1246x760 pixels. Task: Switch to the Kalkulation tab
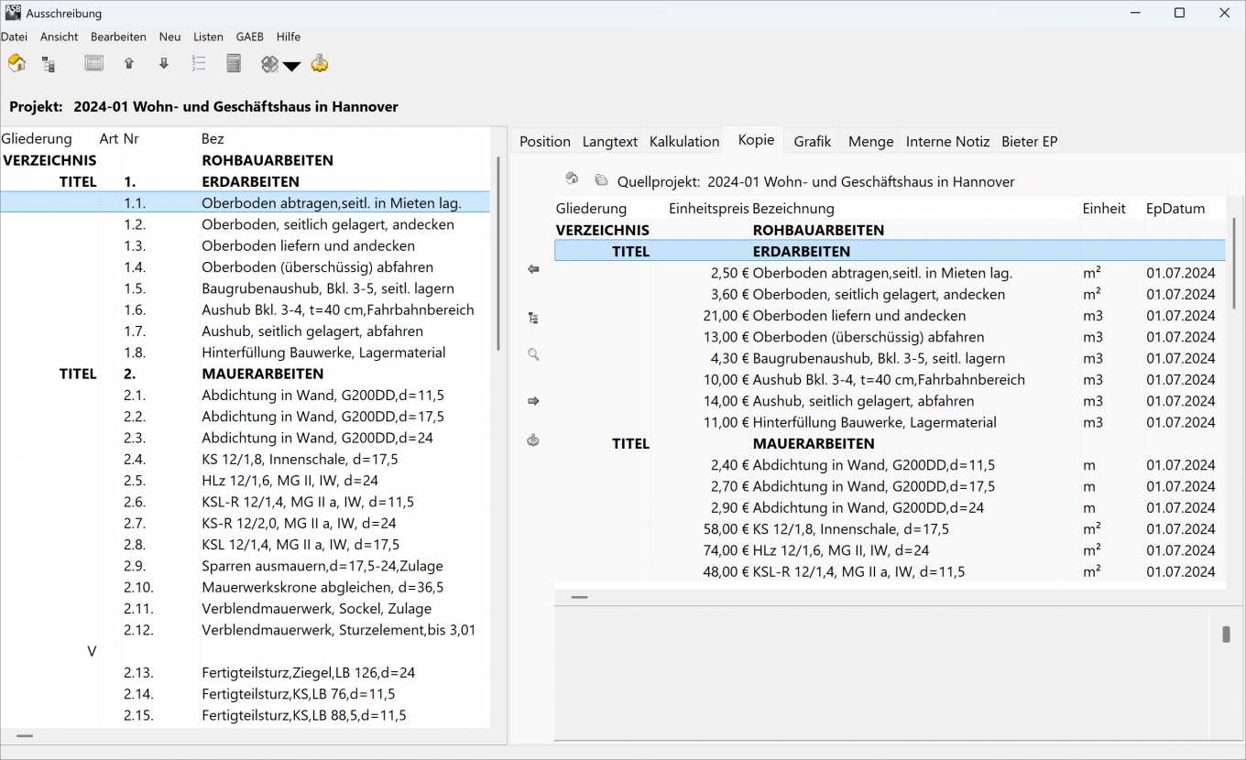(x=684, y=141)
